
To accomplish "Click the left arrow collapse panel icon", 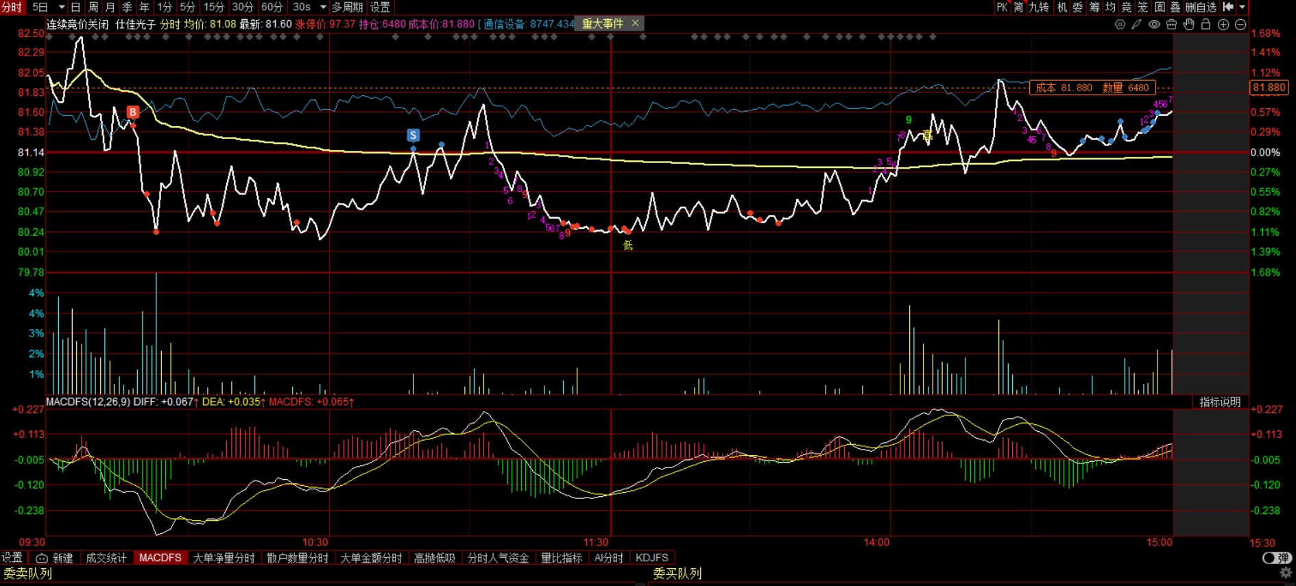I will [x=1228, y=7].
